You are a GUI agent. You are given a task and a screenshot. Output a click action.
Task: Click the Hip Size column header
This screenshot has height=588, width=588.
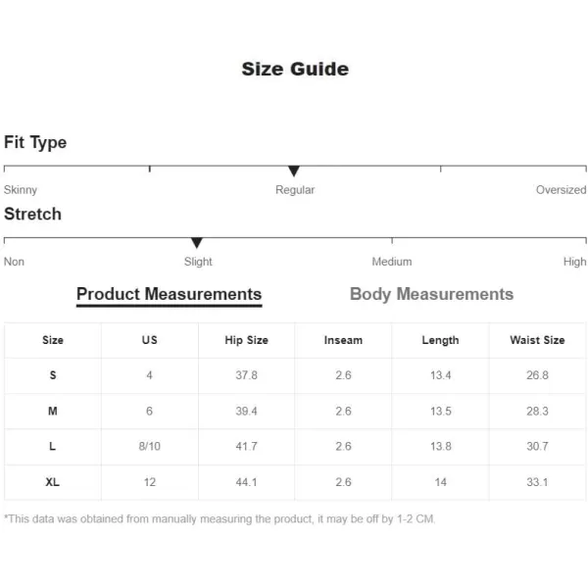(246, 340)
